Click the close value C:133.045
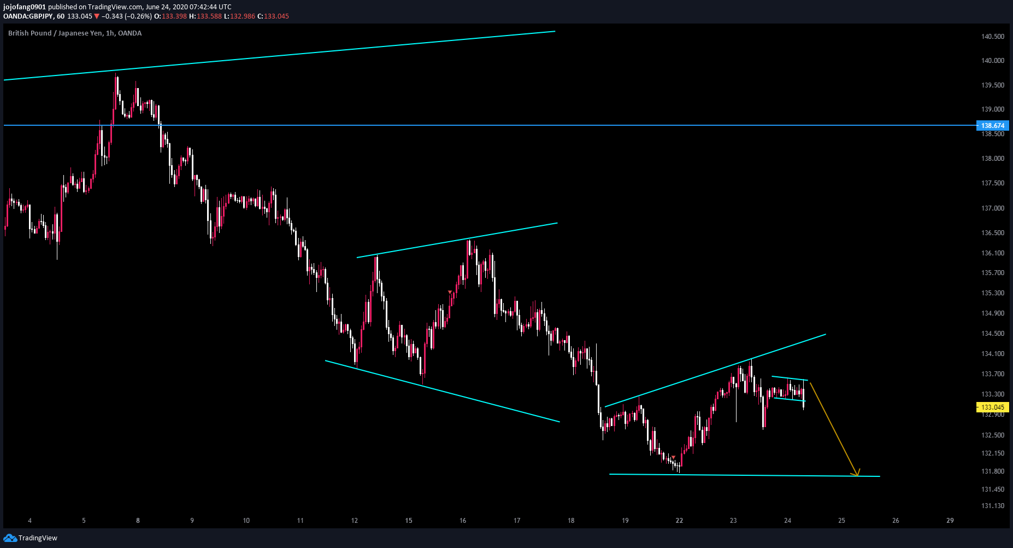This screenshot has height=548, width=1013. coord(273,16)
